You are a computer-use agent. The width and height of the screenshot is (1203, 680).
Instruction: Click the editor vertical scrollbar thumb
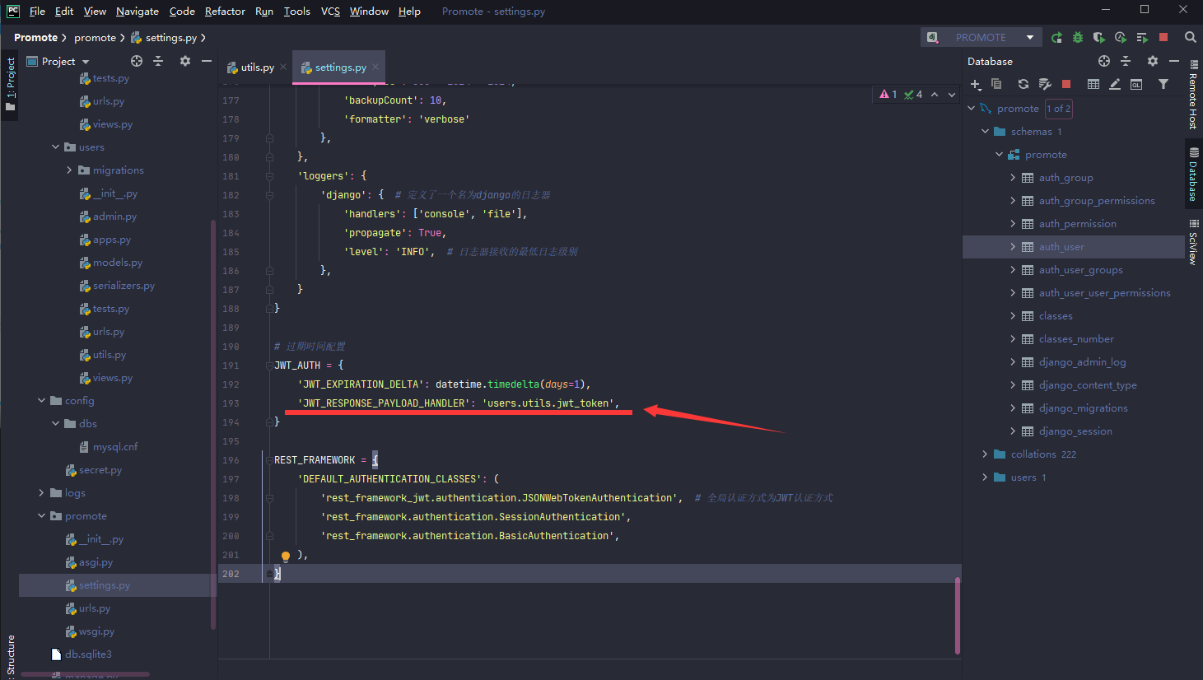click(x=958, y=615)
